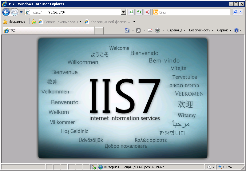
Task: Expand the Print options dropdown arrow
Action: pyautogui.click(x=163, y=30)
